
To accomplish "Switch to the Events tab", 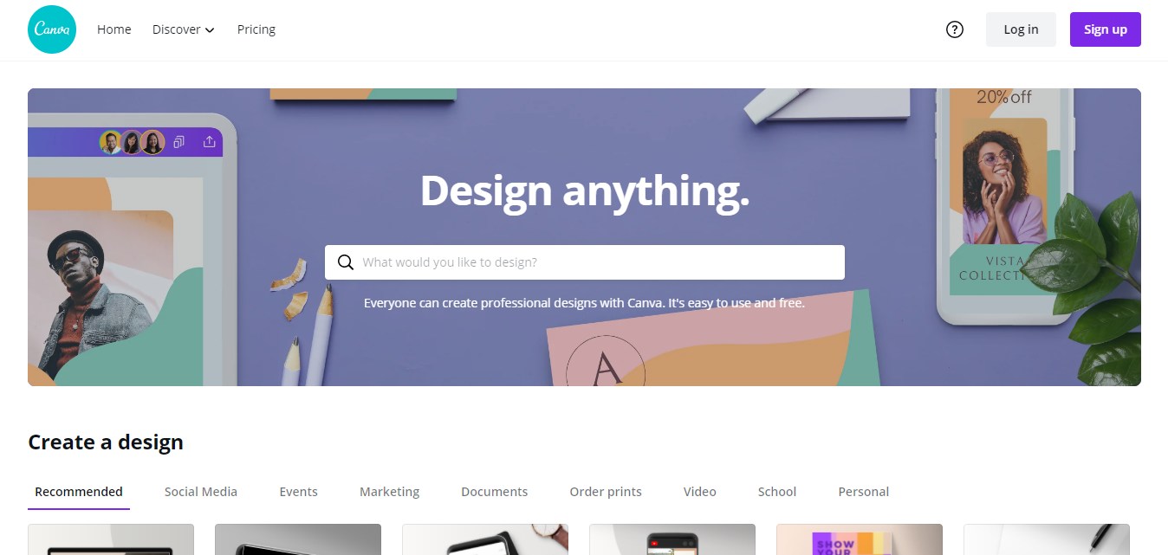I will point(298,492).
